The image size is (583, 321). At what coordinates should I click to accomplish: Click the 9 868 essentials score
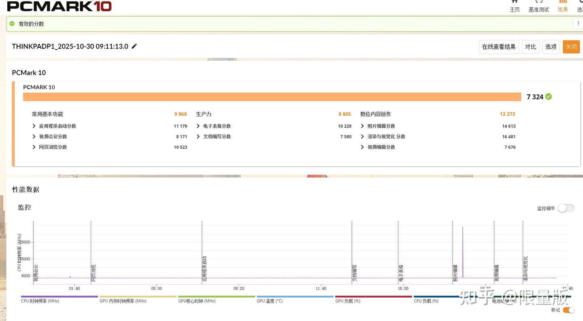pos(181,114)
